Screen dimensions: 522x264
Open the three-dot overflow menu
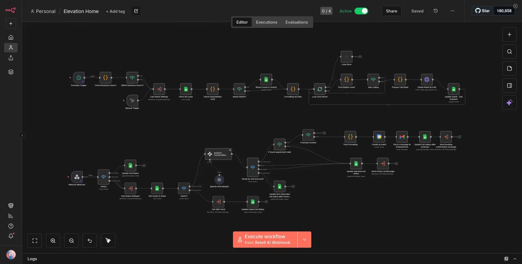pyautogui.click(x=452, y=11)
